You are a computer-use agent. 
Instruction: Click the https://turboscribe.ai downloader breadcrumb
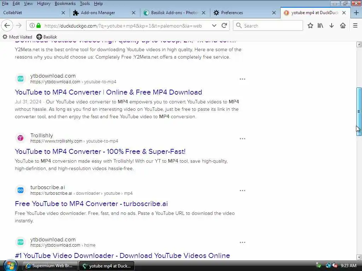tap(81, 193)
